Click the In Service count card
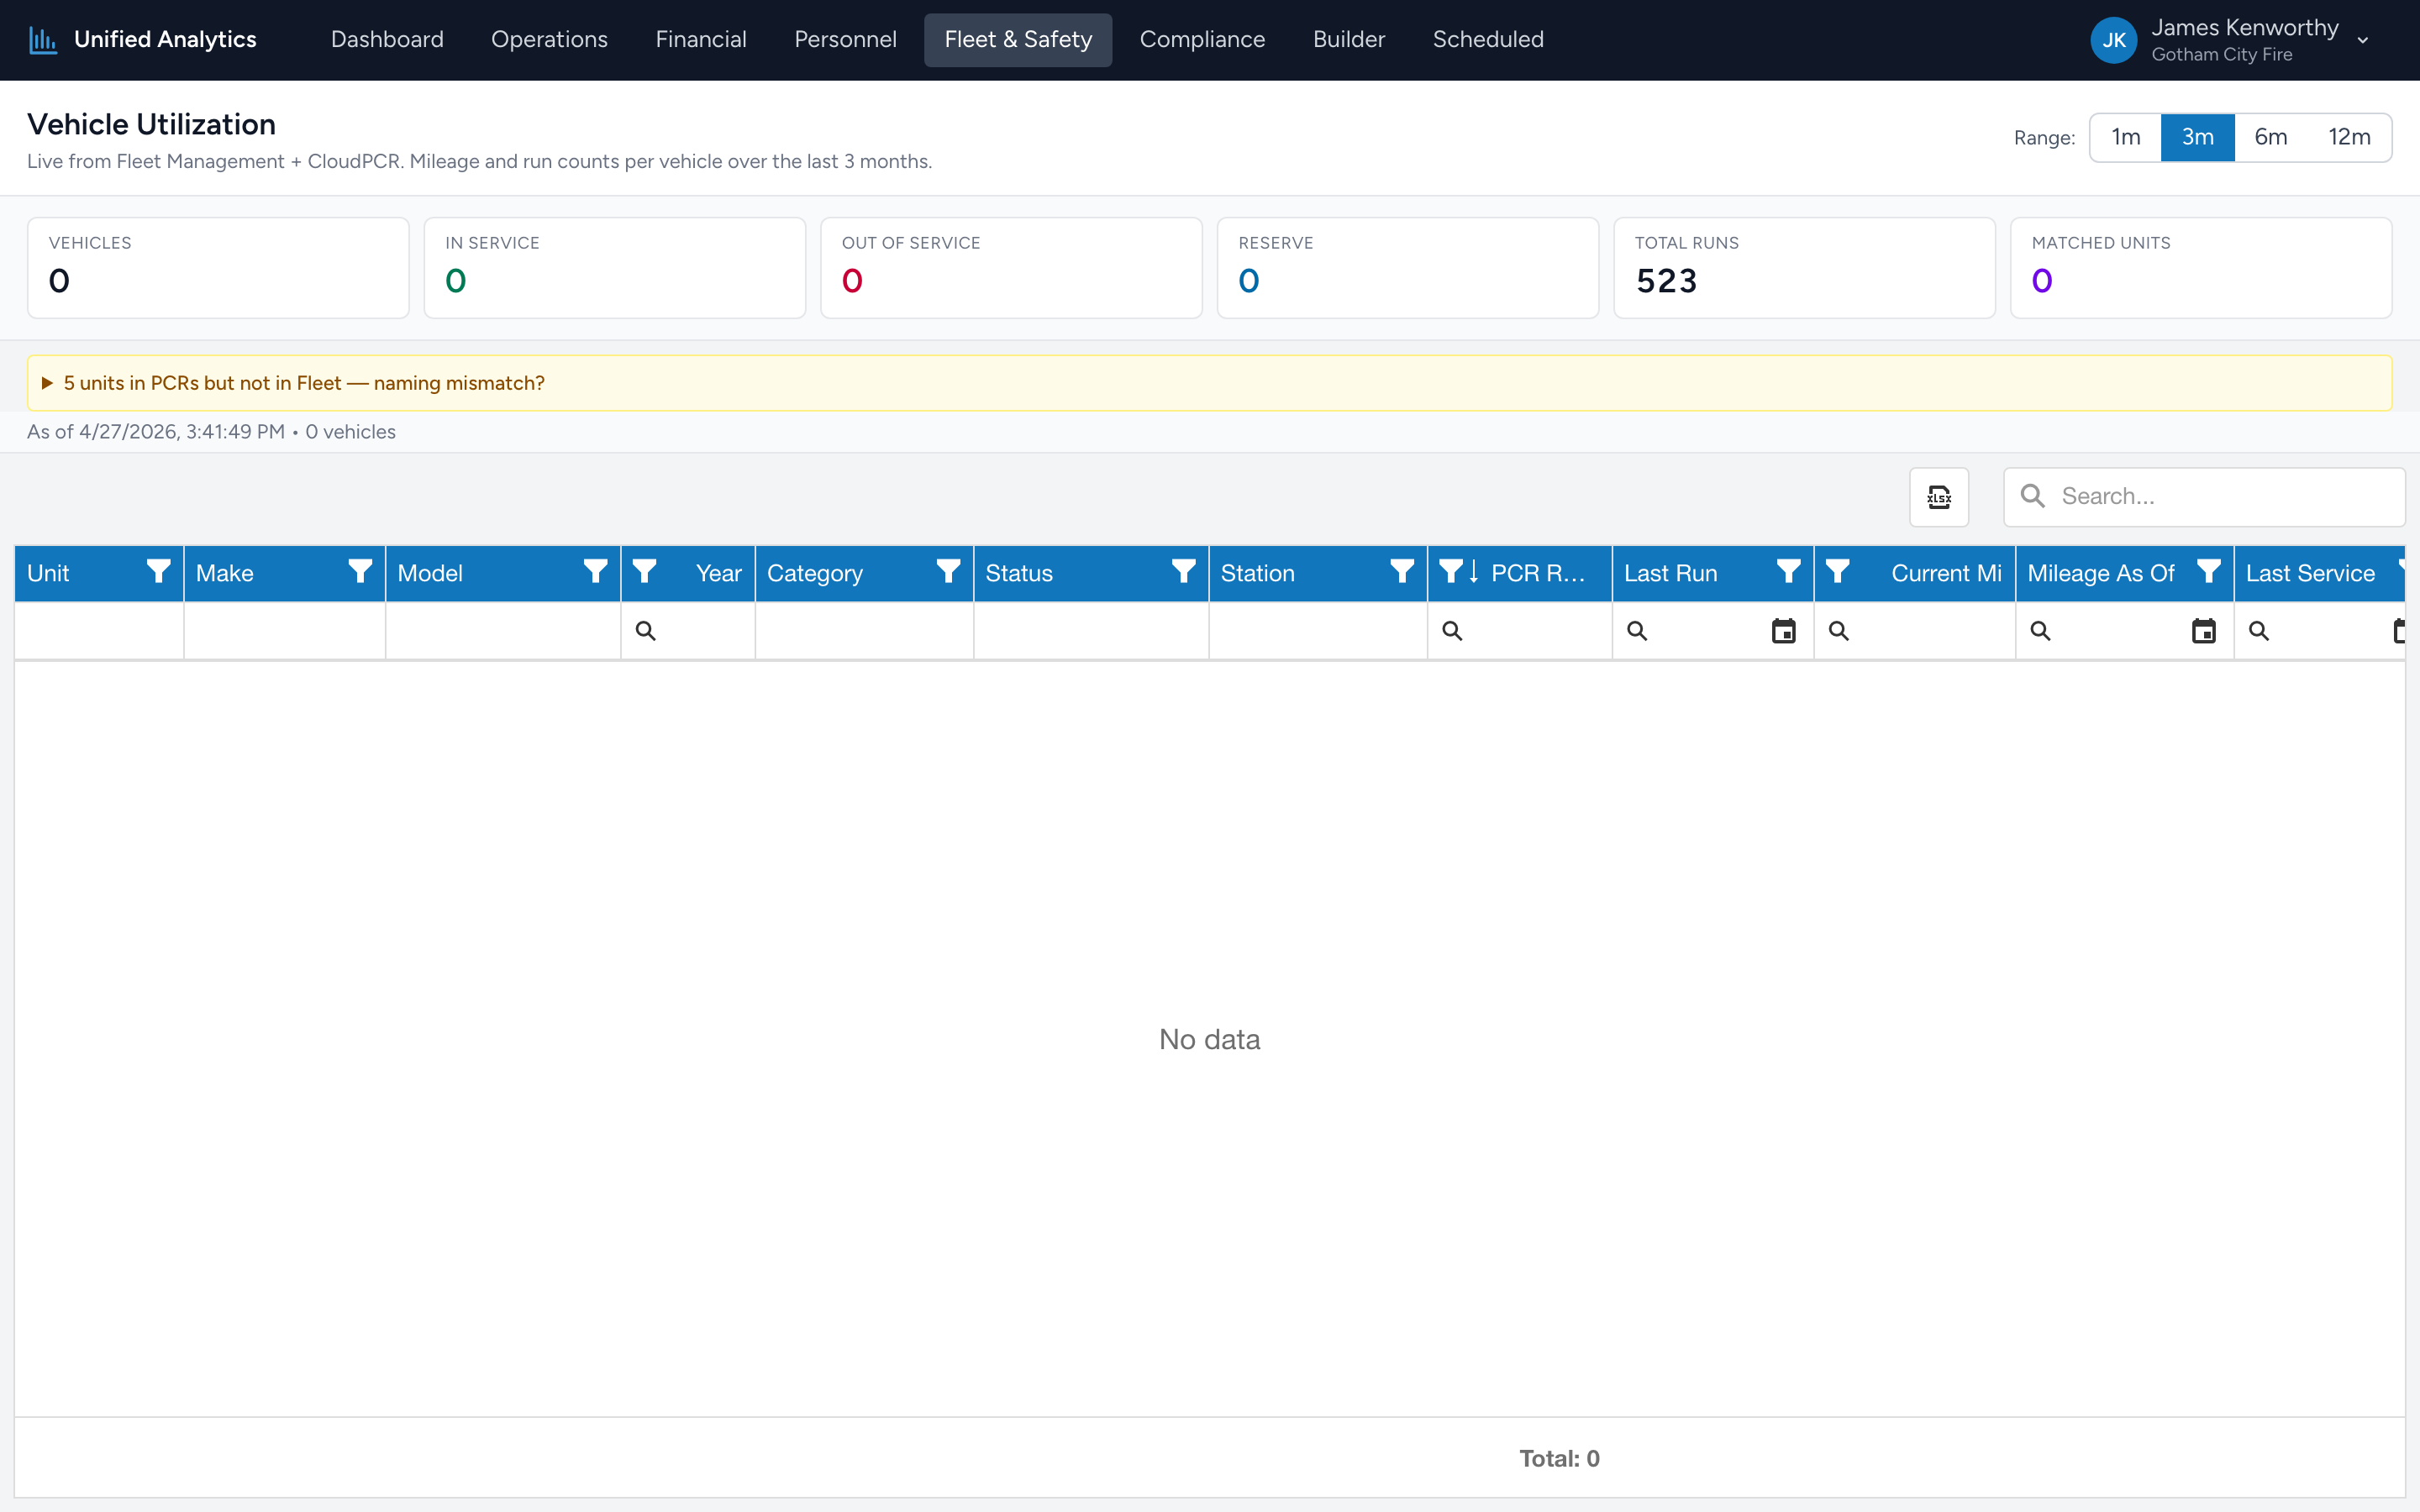 (x=615, y=268)
